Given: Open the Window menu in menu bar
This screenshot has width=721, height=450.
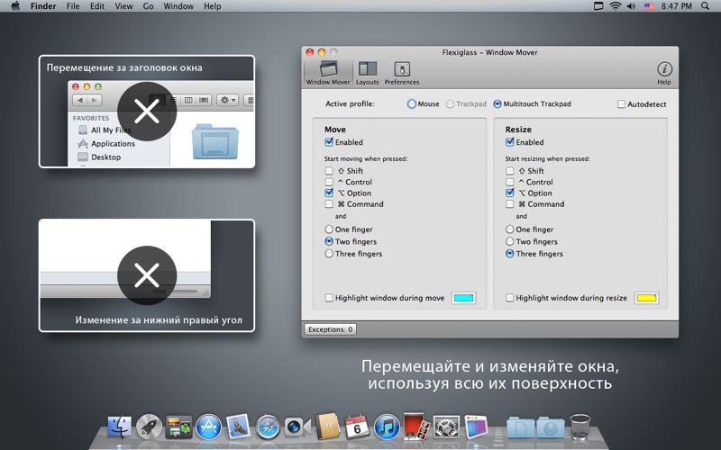Looking at the screenshot, I should (178, 6).
